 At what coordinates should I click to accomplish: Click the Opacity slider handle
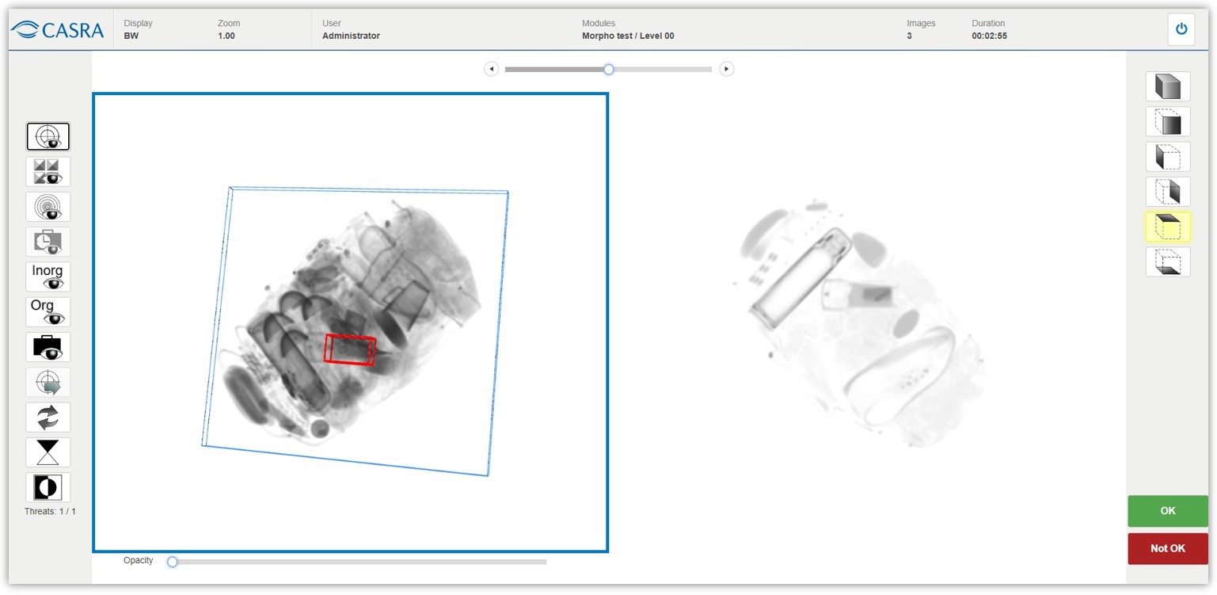click(173, 562)
